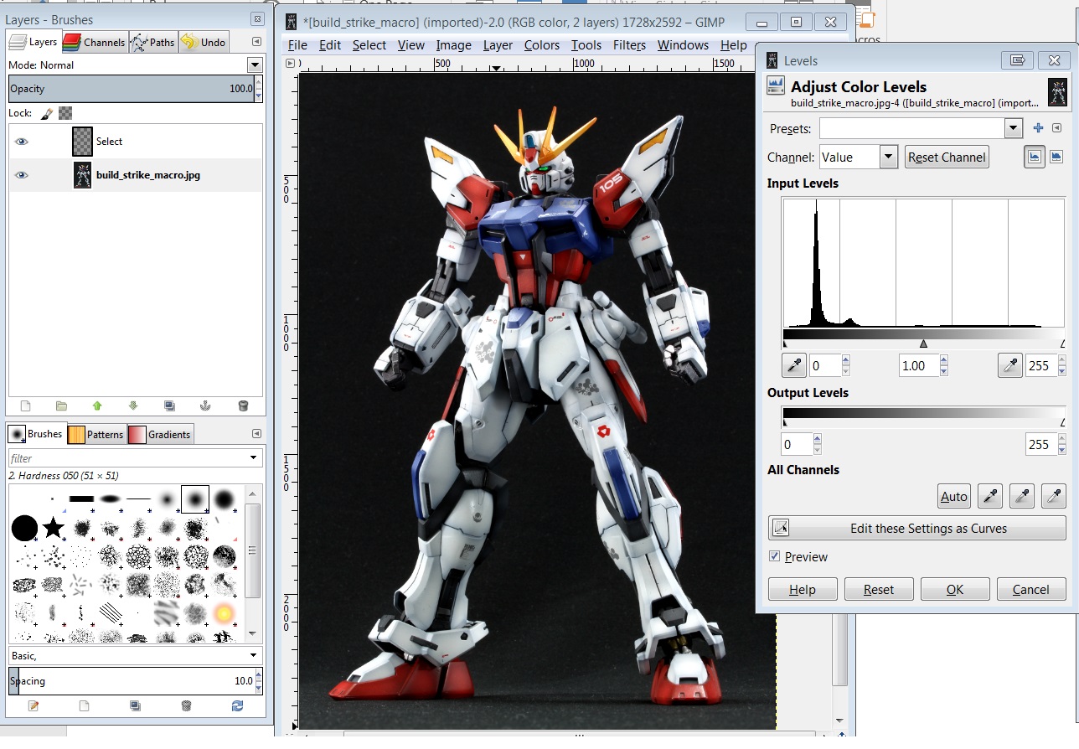This screenshot has width=1079, height=749.
Task: Switch to the Paths tab
Action: click(x=152, y=42)
